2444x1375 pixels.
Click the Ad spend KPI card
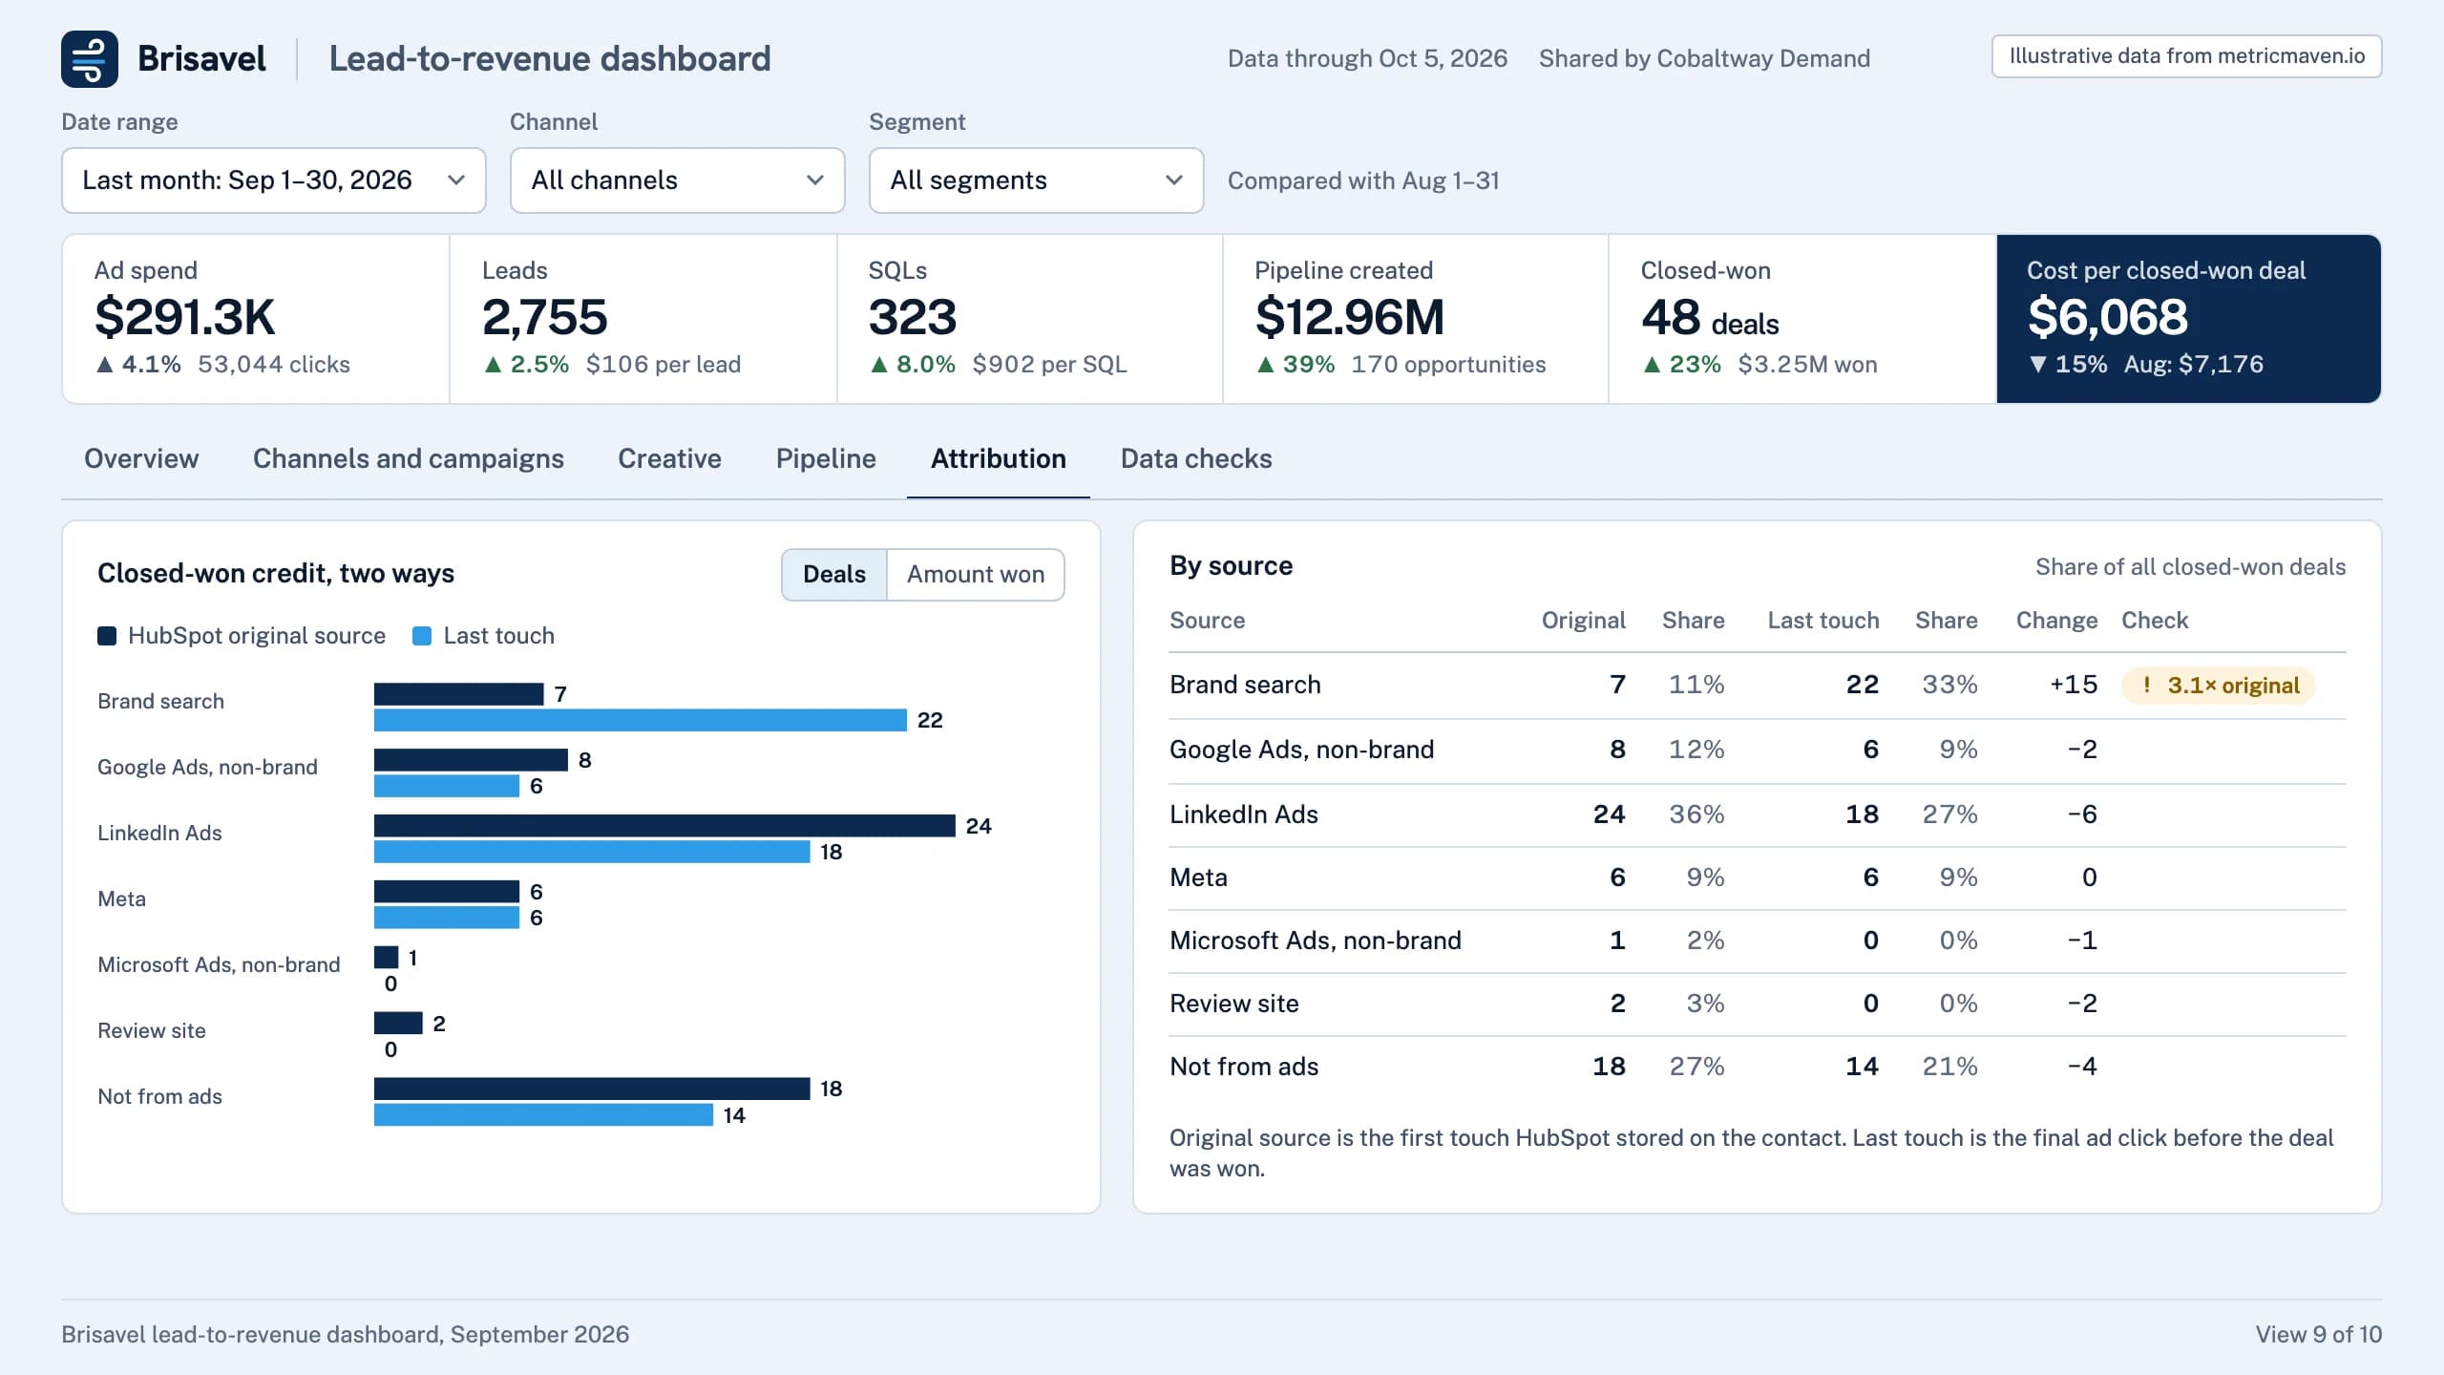[256, 319]
